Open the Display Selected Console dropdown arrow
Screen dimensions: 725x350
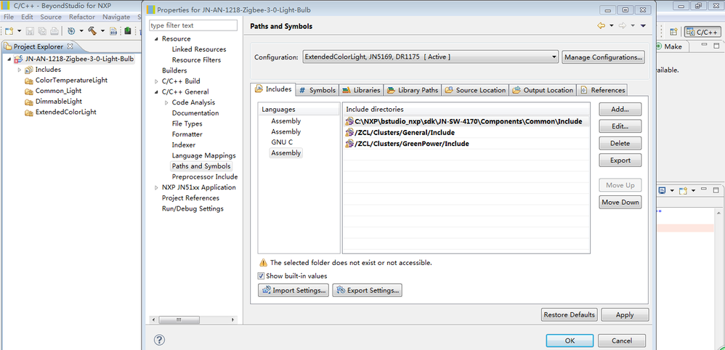tap(671, 190)
